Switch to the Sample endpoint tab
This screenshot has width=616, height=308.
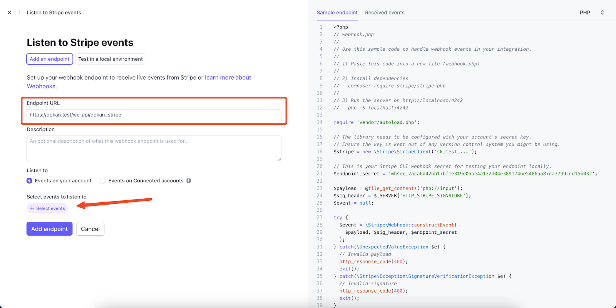click(x=337, y=13)
